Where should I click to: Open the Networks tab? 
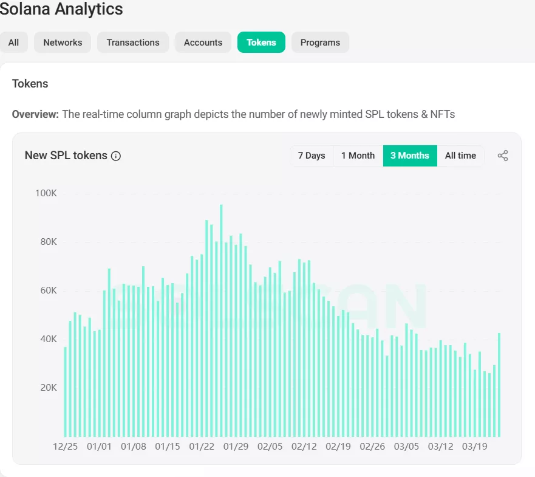point(63,43)
